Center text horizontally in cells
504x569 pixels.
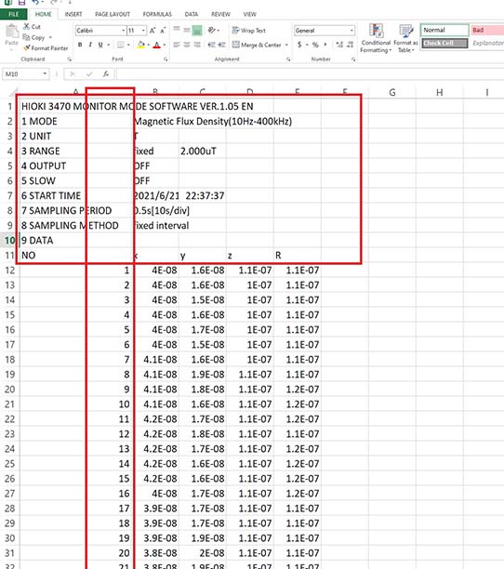[x=187, y=45]
